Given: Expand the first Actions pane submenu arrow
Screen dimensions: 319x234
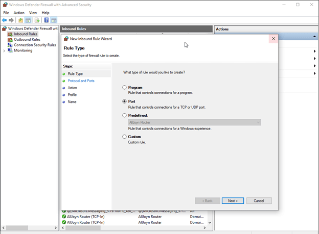Looking at the screenshot, I should pos(315,51).
